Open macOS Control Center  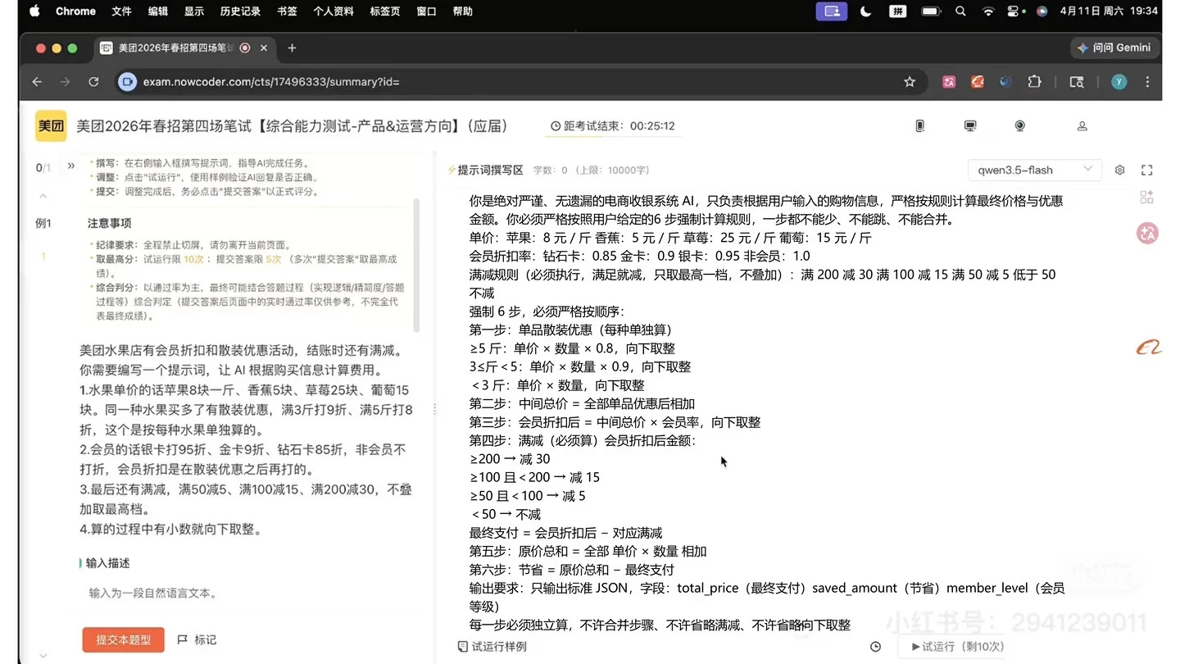pyautogui.click(x=1014, y=11)
